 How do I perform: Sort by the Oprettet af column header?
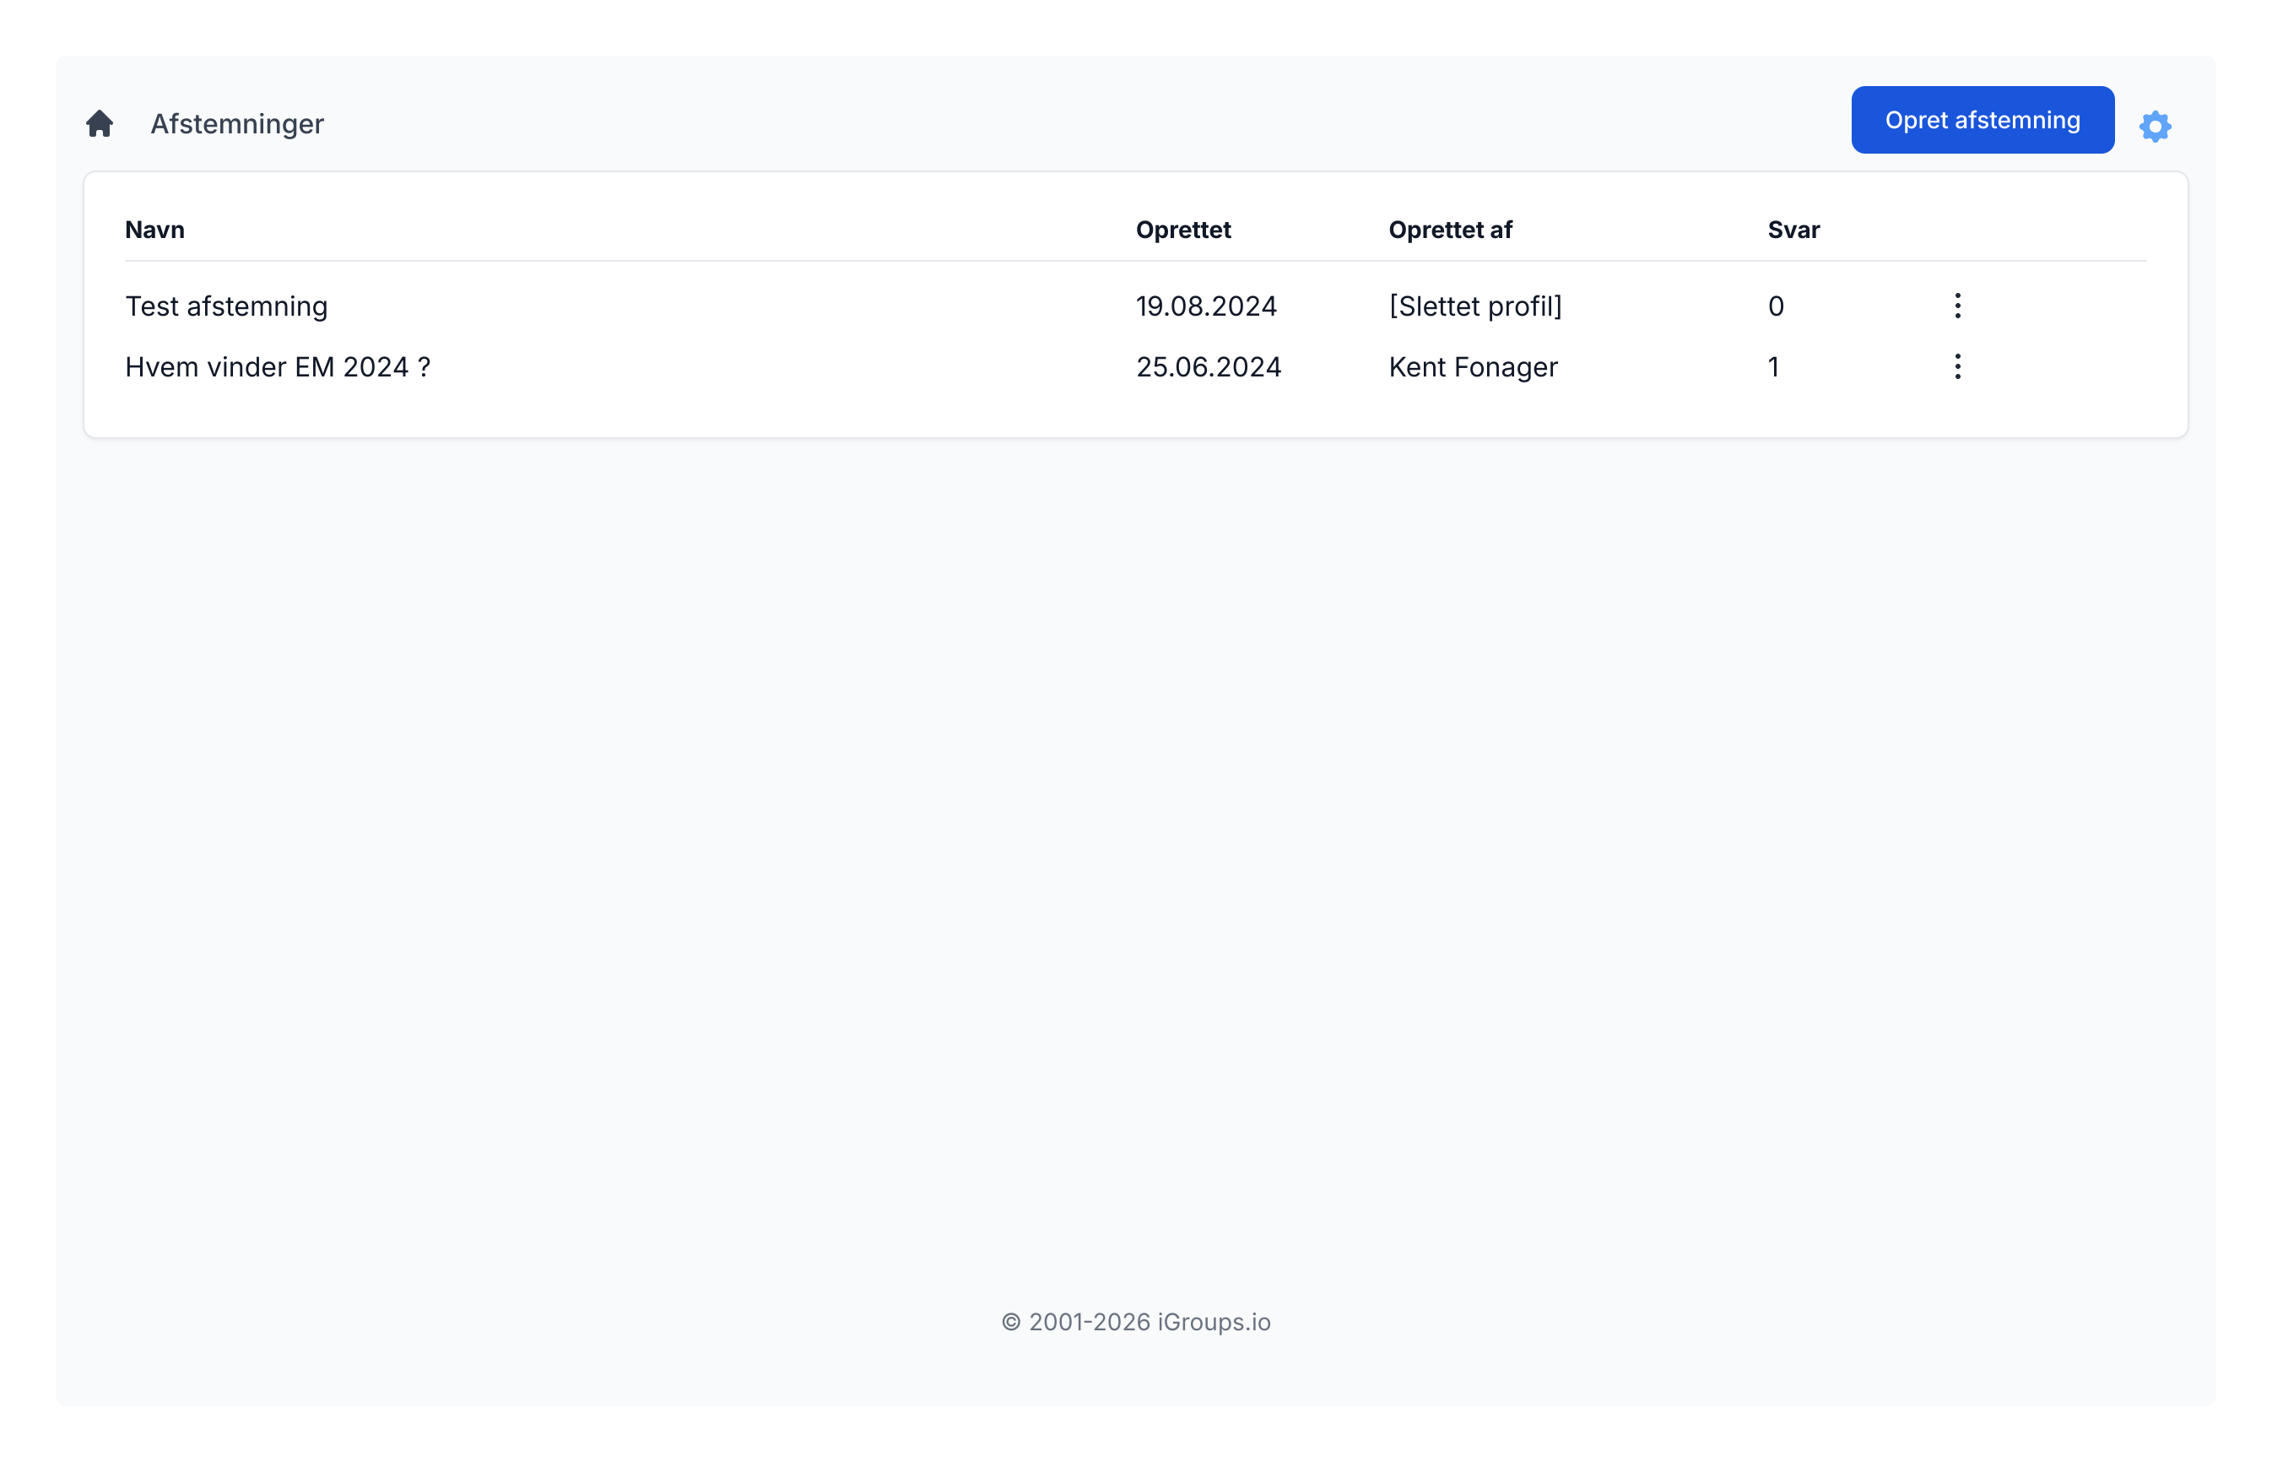[x=1449, y=230]
